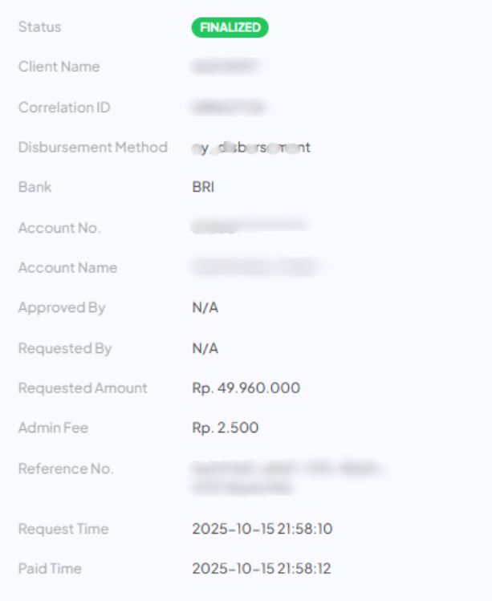This screenshot has height=601, width=492.
Task: Click the Disbursement Method label
Action: 92,147
